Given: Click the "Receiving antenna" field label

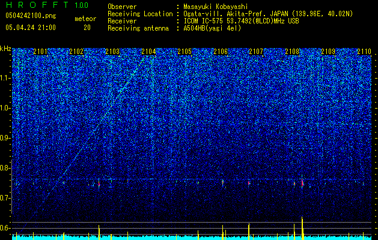Looking at the screenshot, I should click(x=138, y=28).
